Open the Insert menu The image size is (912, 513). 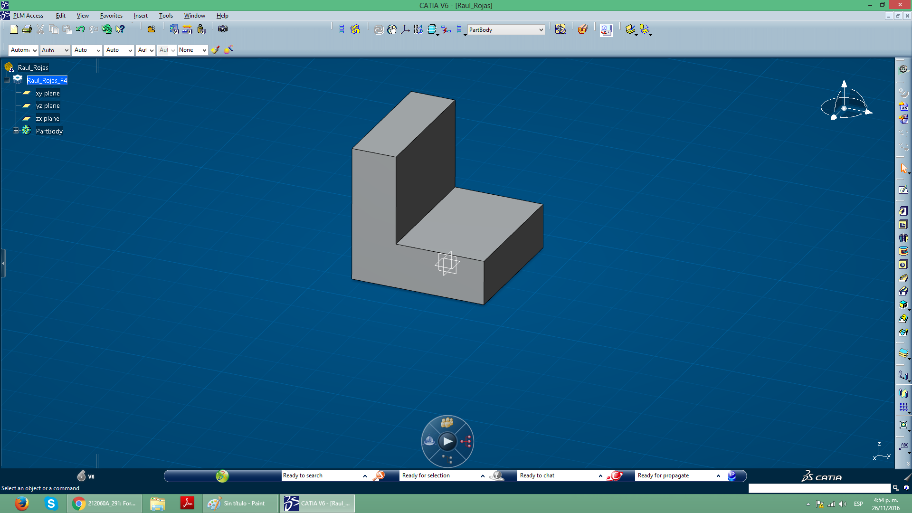pos(141,16)
